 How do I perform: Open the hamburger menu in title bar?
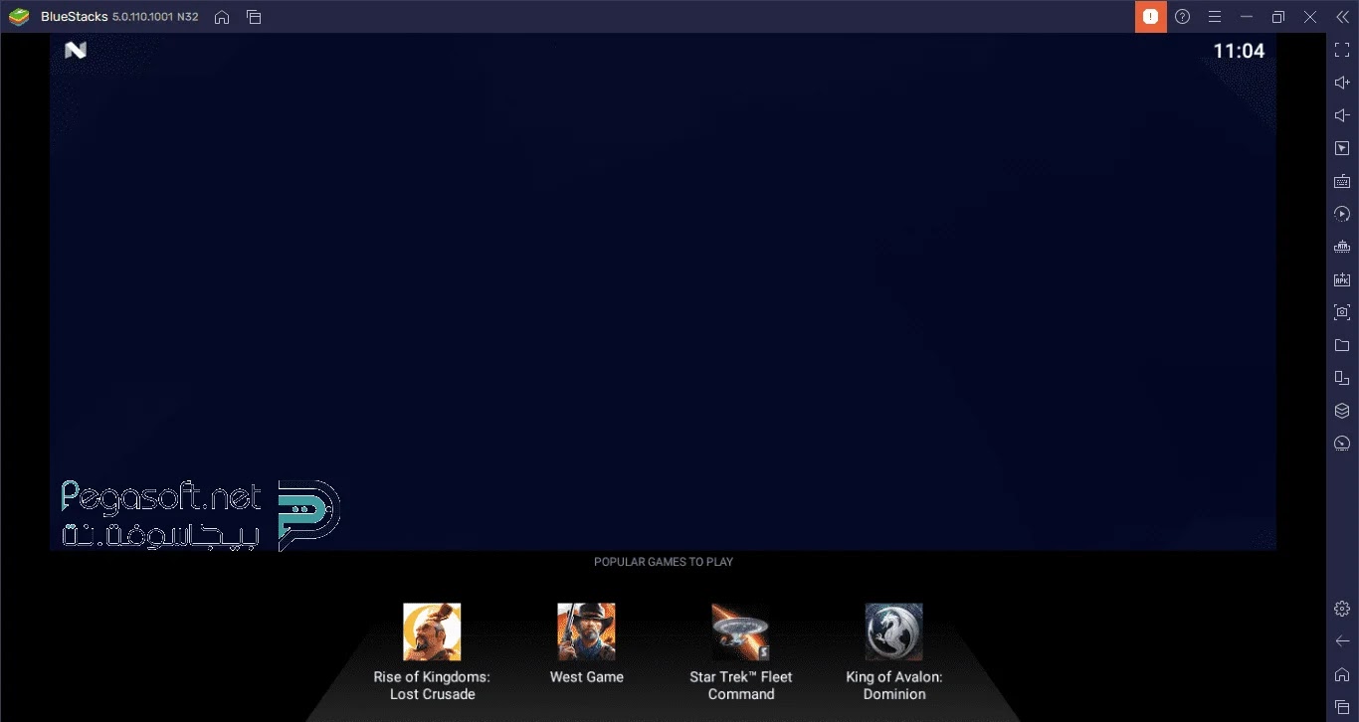coord(1214,17)
